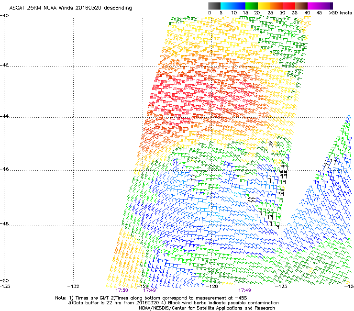Click the gray 0-5 knots legend swatch
354x311 pixels.
point(214,6)
